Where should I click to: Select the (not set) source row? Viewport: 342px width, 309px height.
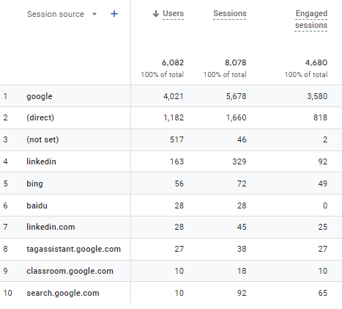click(171, 139)
